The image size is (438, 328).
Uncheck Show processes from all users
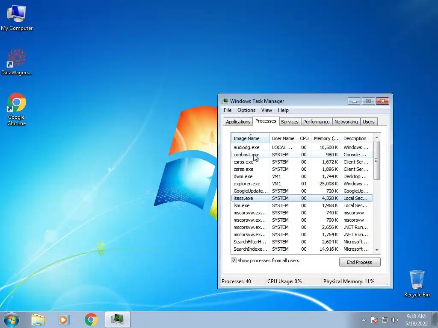coord(234,261)
